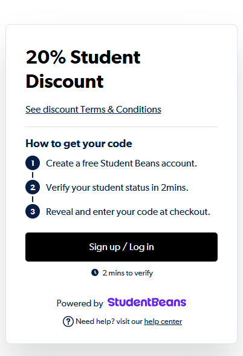The height and width of the screenshot is (356, 243).
Task: Click the 20% Student Discount heading
Action: pos(83,69)
